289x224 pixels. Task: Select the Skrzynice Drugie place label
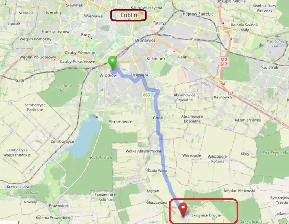click(206, 215)
